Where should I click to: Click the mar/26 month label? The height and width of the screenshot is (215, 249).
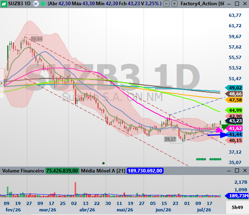[48, 210]
